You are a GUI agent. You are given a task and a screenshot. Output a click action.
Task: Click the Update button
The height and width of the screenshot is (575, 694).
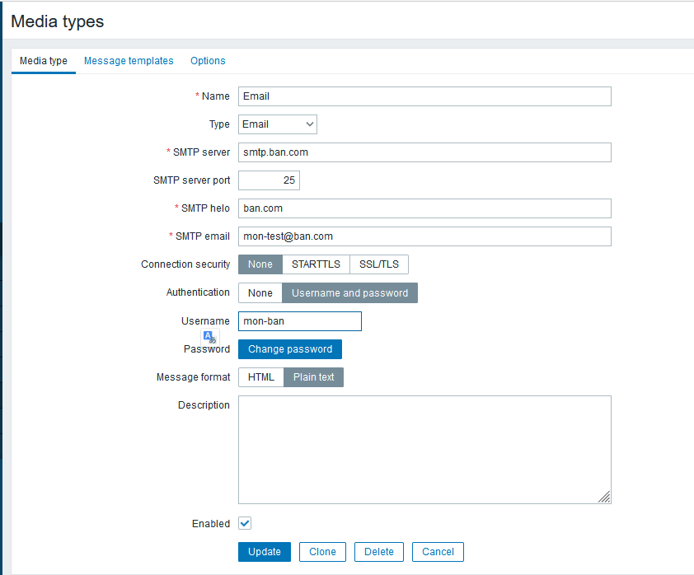[264, 552]
